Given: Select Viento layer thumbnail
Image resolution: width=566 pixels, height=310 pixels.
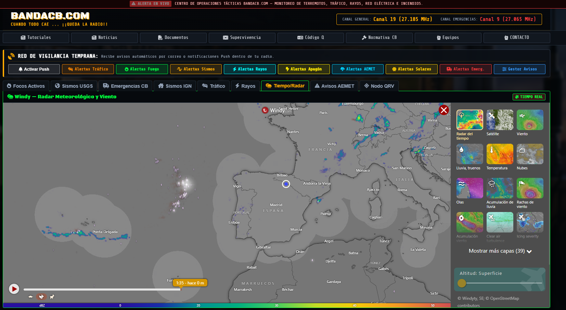Looking at the screenshot, I should pyautogui.click(x=530, y=120).
